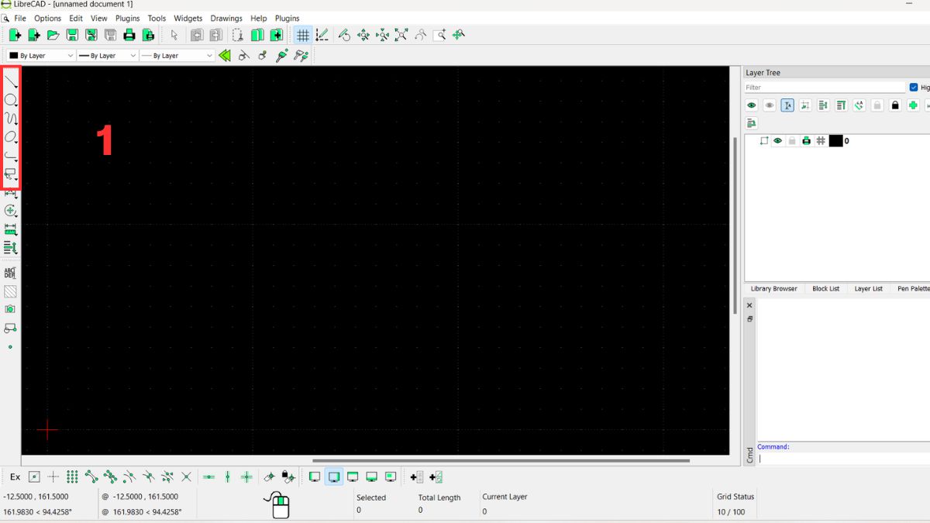This screenshot has width=930, height=523.
Task: Open the Info measuring tools in left sidebar
Action: pos(11,229)
